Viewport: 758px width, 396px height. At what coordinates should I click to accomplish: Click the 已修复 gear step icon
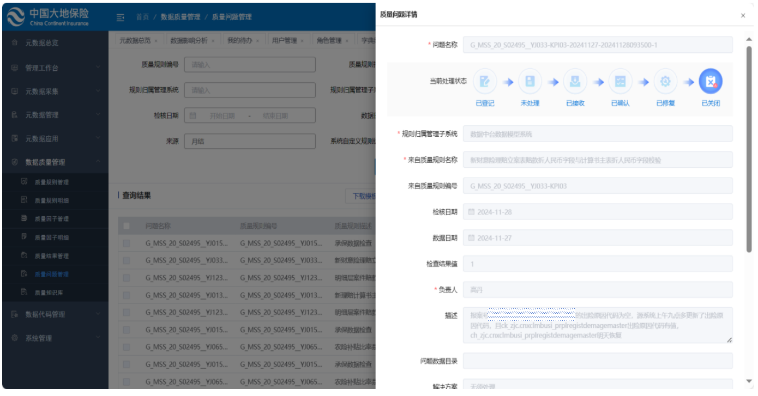[665, 82]
